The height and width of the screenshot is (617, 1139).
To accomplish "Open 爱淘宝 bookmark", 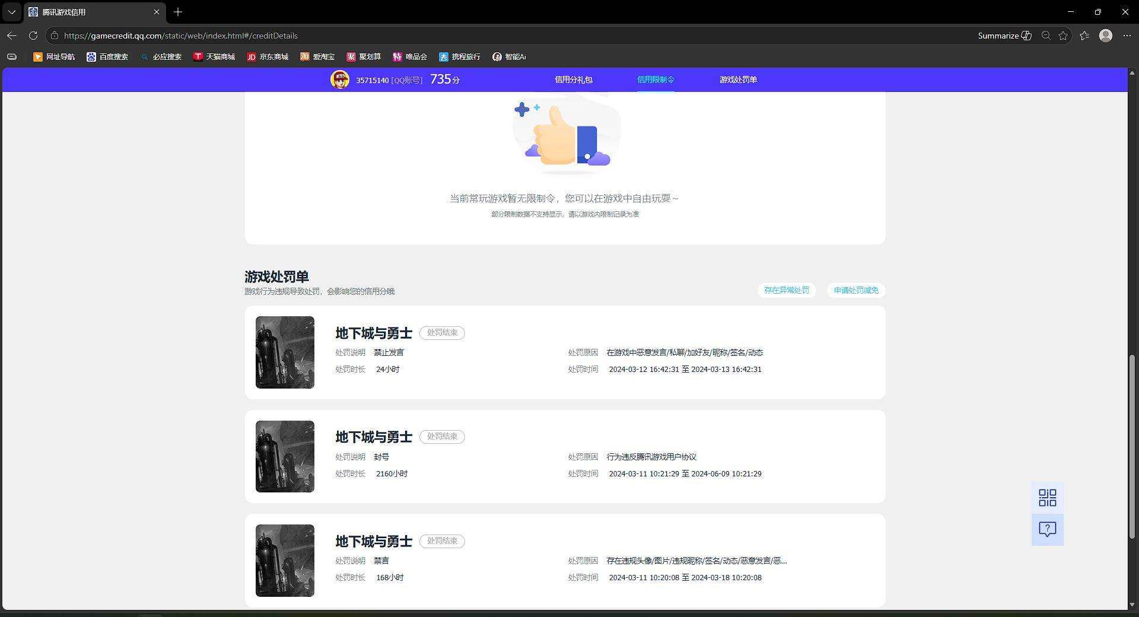I will coord(317,57).
